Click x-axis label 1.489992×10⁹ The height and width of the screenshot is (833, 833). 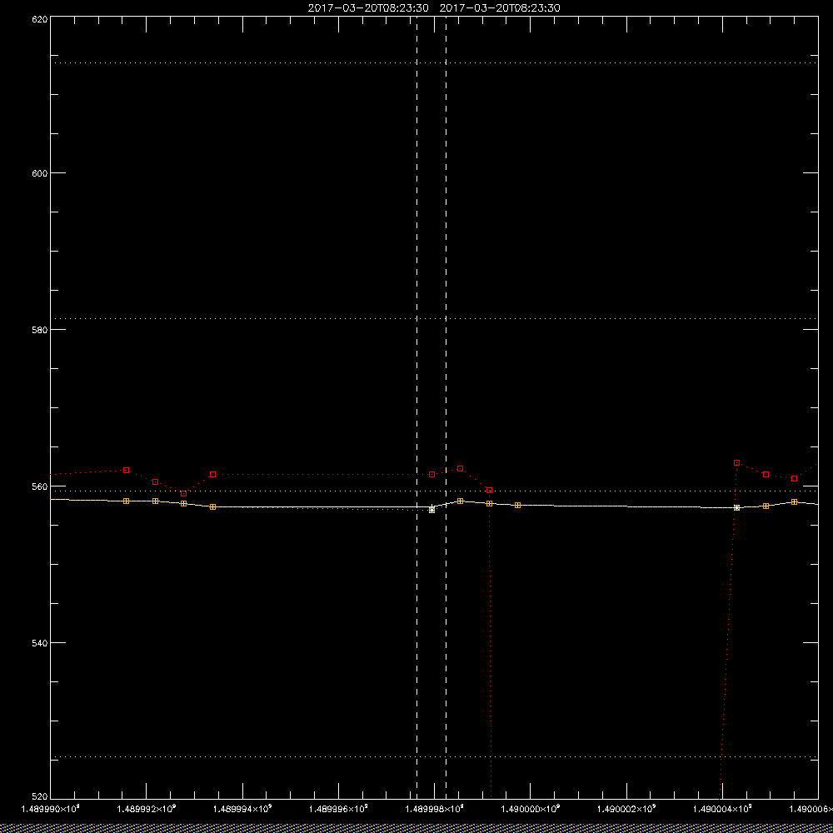tap(147, 809)
